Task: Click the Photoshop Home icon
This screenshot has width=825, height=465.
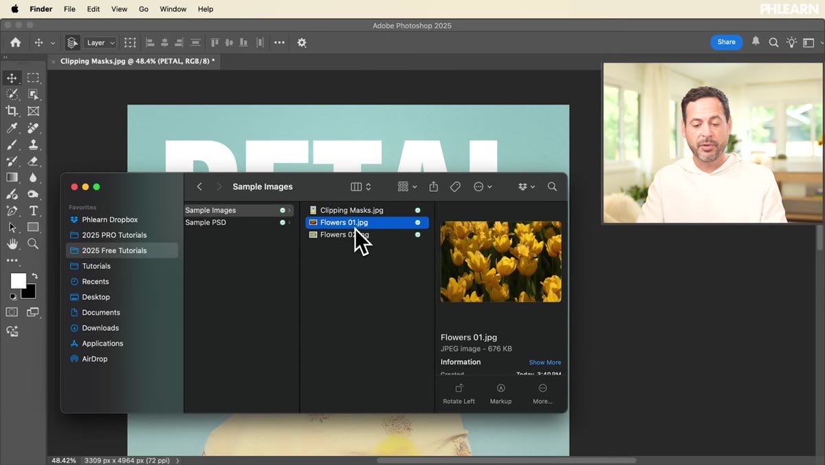Action: [15, 42]
